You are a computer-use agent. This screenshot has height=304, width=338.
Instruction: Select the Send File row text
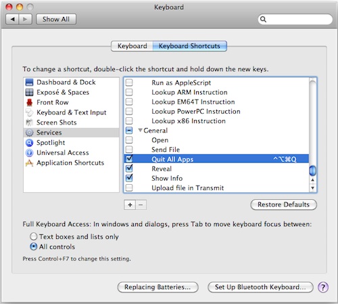(x=166, y=150)
